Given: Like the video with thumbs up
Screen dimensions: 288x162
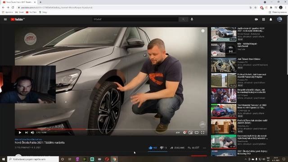Looking at the screenshot, I should [153, 148].
